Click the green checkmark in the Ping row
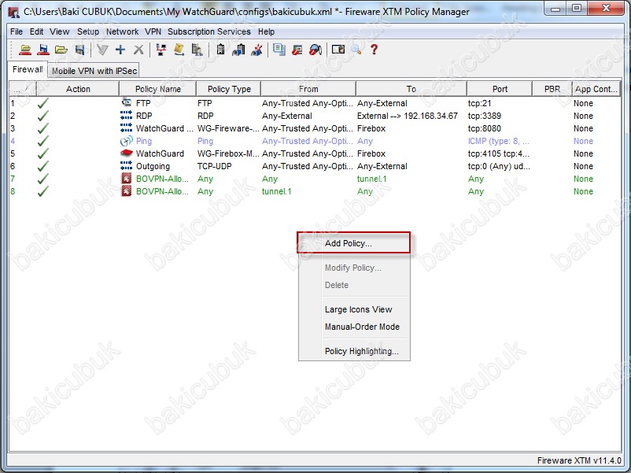 pos(42,142)
